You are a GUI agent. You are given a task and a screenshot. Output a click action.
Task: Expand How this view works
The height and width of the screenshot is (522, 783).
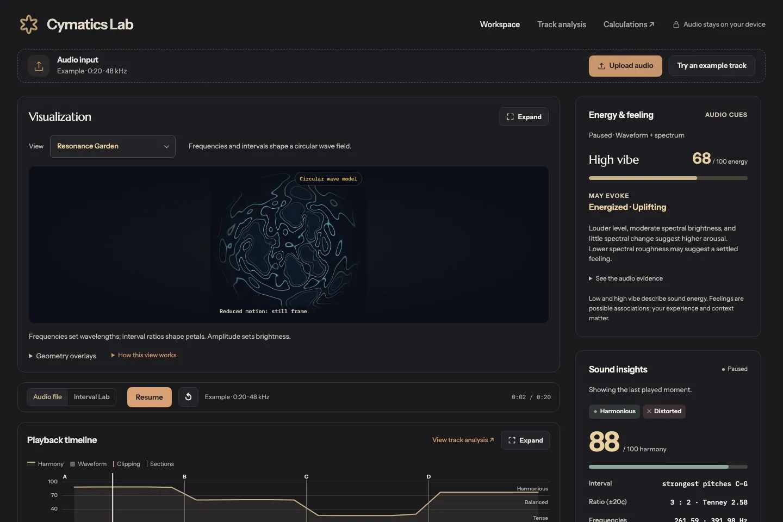tap(144, 355)
